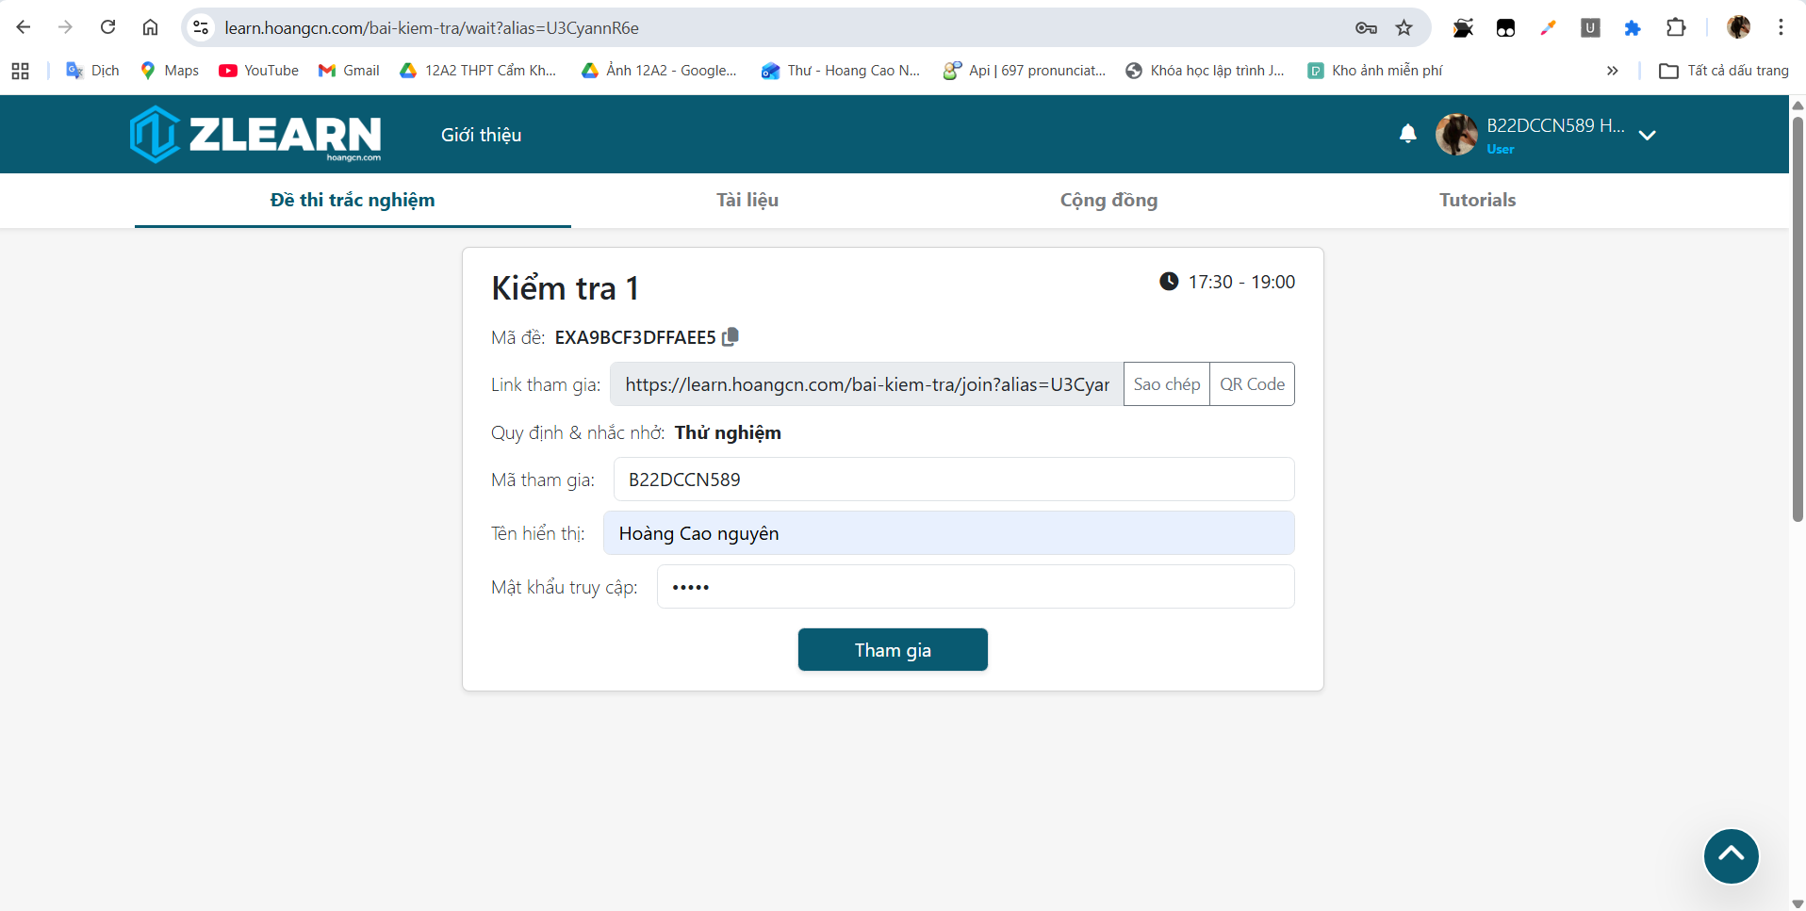Open the browser Extensions puzzle icon

1675,27
